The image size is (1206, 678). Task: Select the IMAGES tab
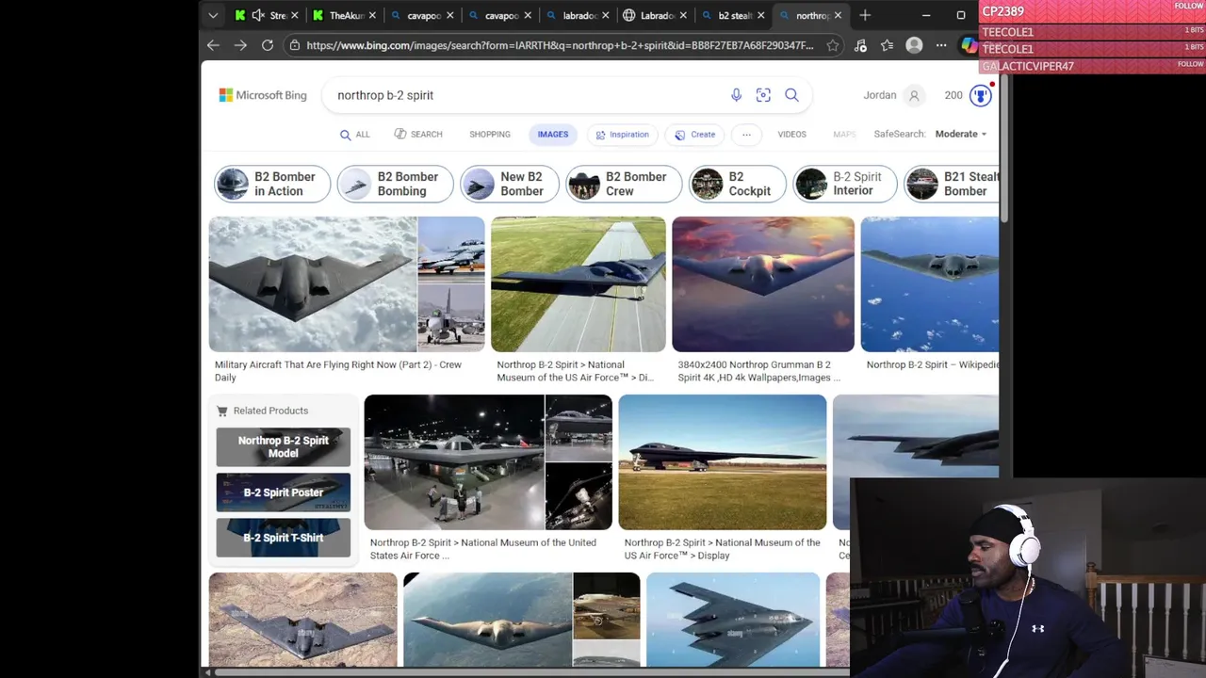click(x=553, y=135)
